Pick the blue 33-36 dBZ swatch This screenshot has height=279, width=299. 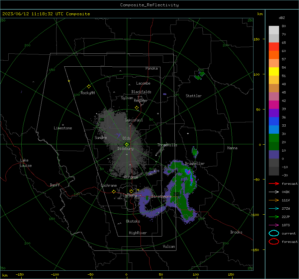(x=274, y=121)
